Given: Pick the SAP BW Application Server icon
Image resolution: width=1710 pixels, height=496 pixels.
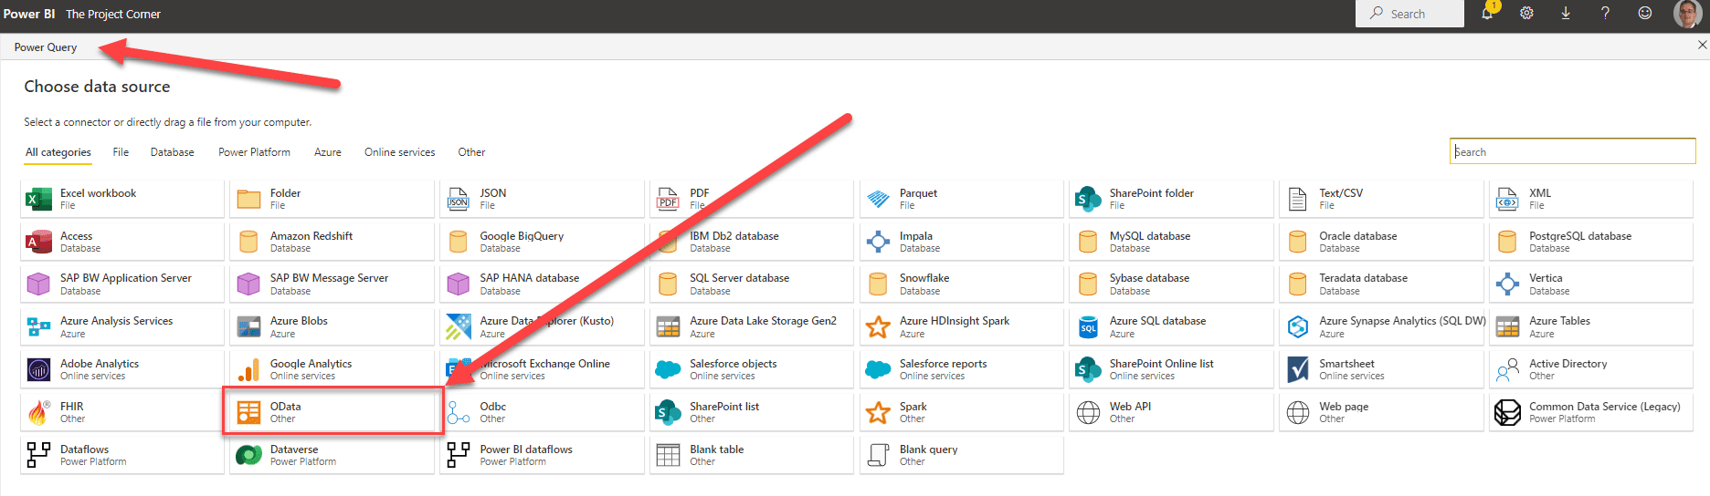Looking at the screenshot, I should [x=38, y=284].
